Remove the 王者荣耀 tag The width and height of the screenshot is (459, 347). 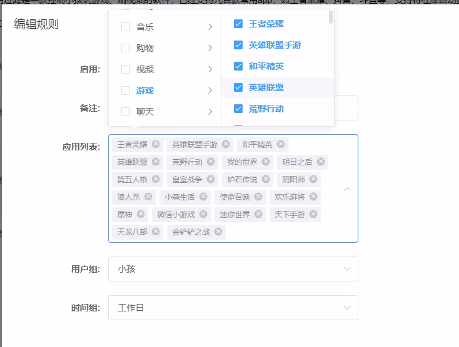156,144
